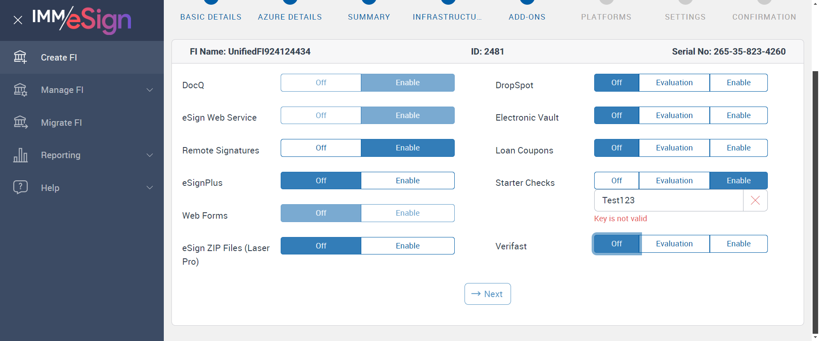The image size is (819, 341).
Task: Enable Web Forms
Action: 408,213
